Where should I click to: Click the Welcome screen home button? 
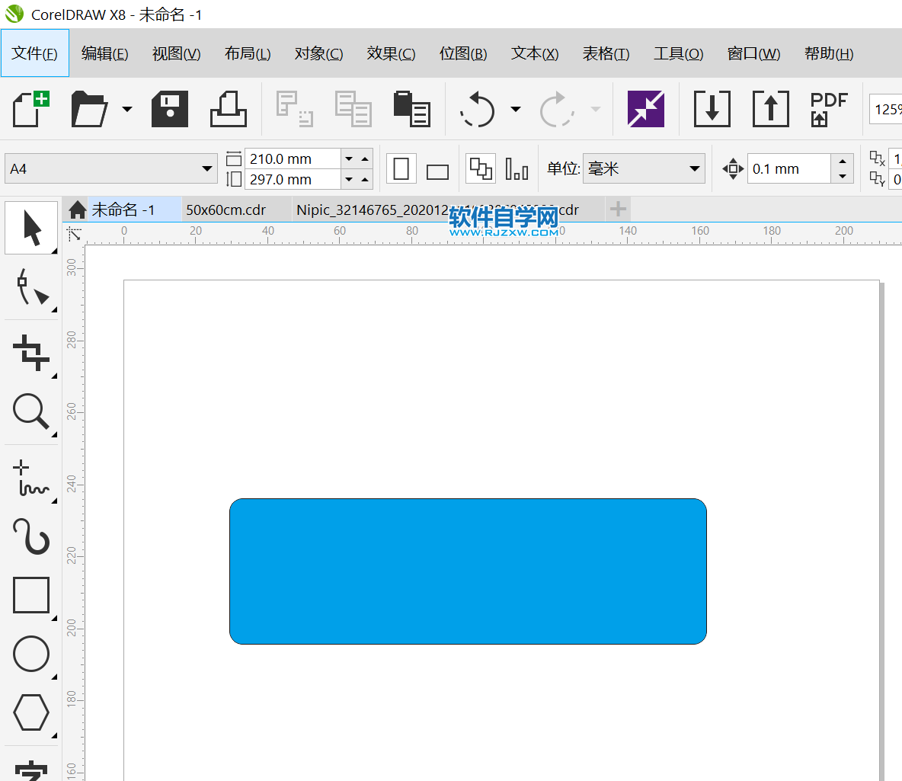77,210
